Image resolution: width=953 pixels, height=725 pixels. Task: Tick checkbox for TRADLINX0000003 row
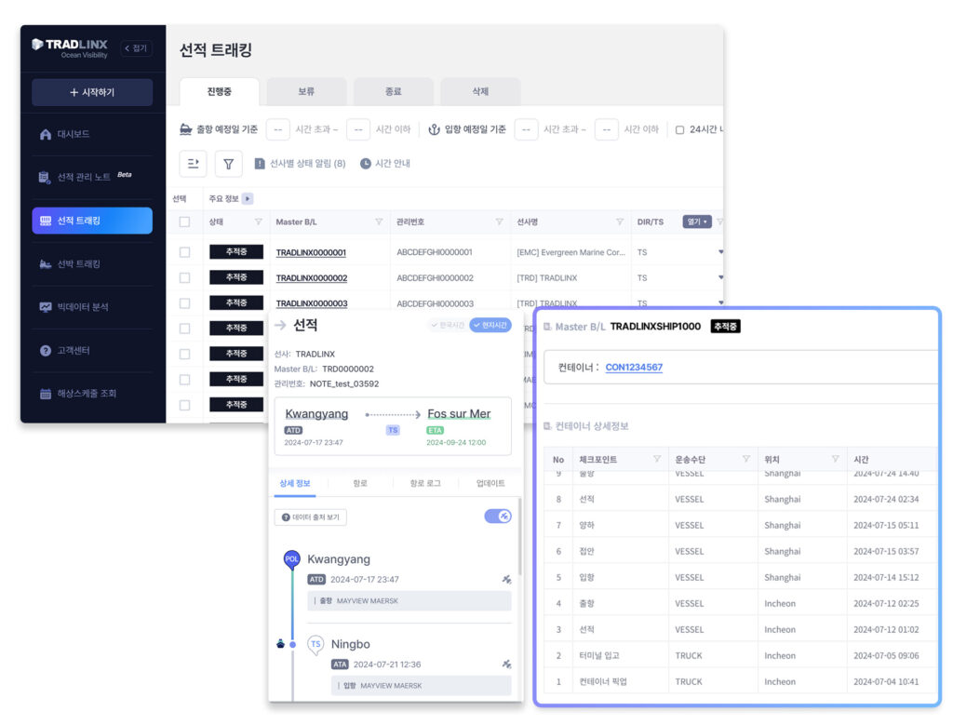185,303
